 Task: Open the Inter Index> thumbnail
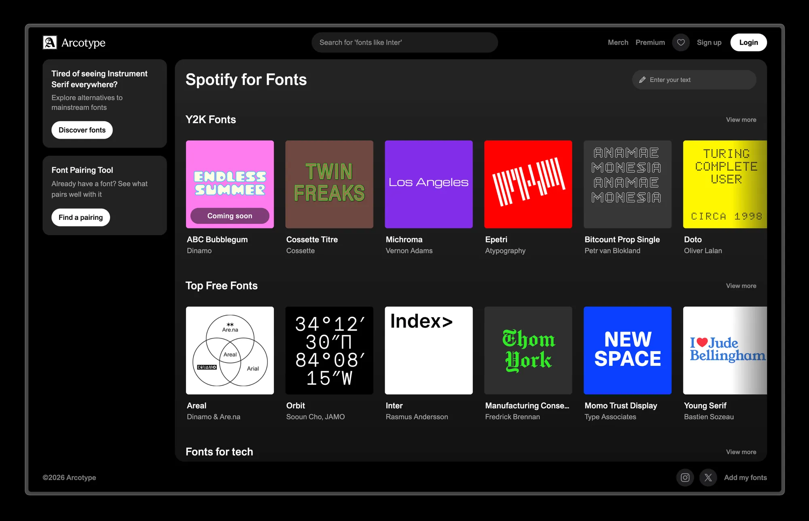(x=429, y=350)
